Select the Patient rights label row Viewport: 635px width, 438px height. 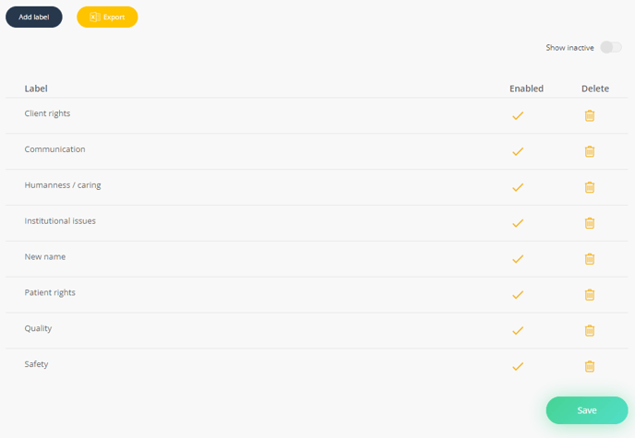coord(317,295)
